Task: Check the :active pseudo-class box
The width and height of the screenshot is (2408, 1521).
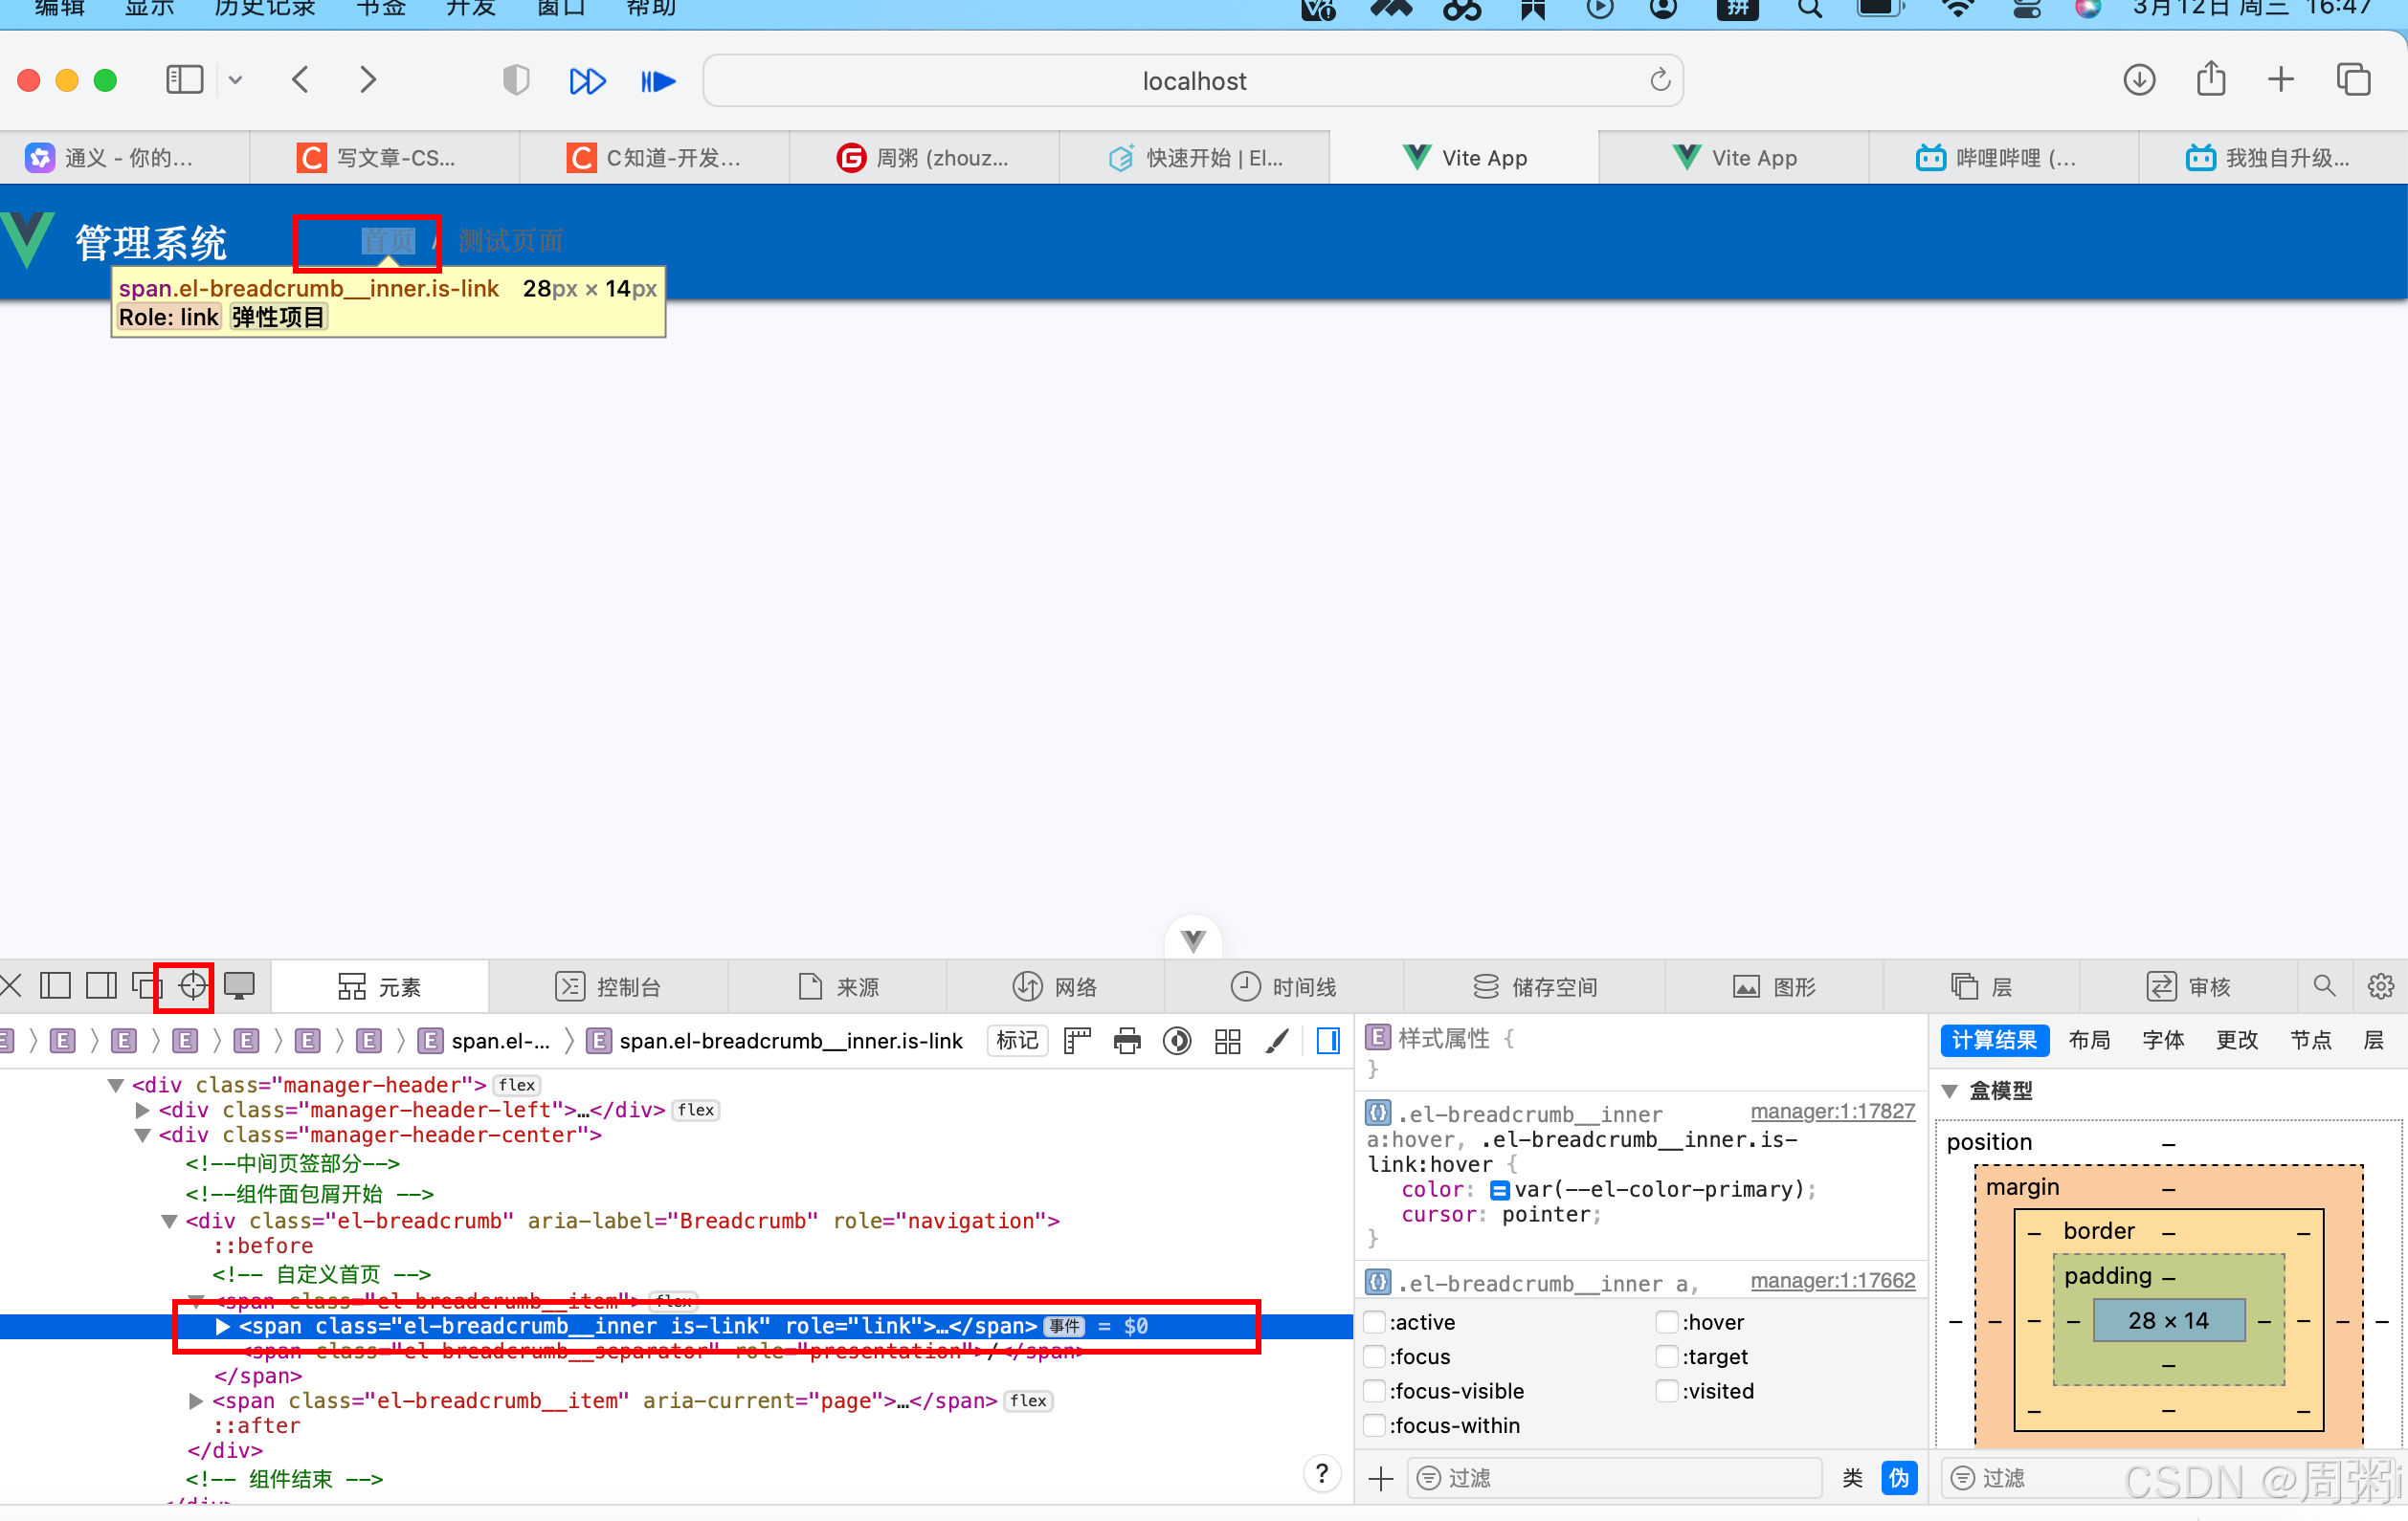Action: tap(1375, 1322)
